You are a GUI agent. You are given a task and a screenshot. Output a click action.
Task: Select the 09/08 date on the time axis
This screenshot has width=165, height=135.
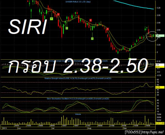pyautogui.click(x=100, y=126)
